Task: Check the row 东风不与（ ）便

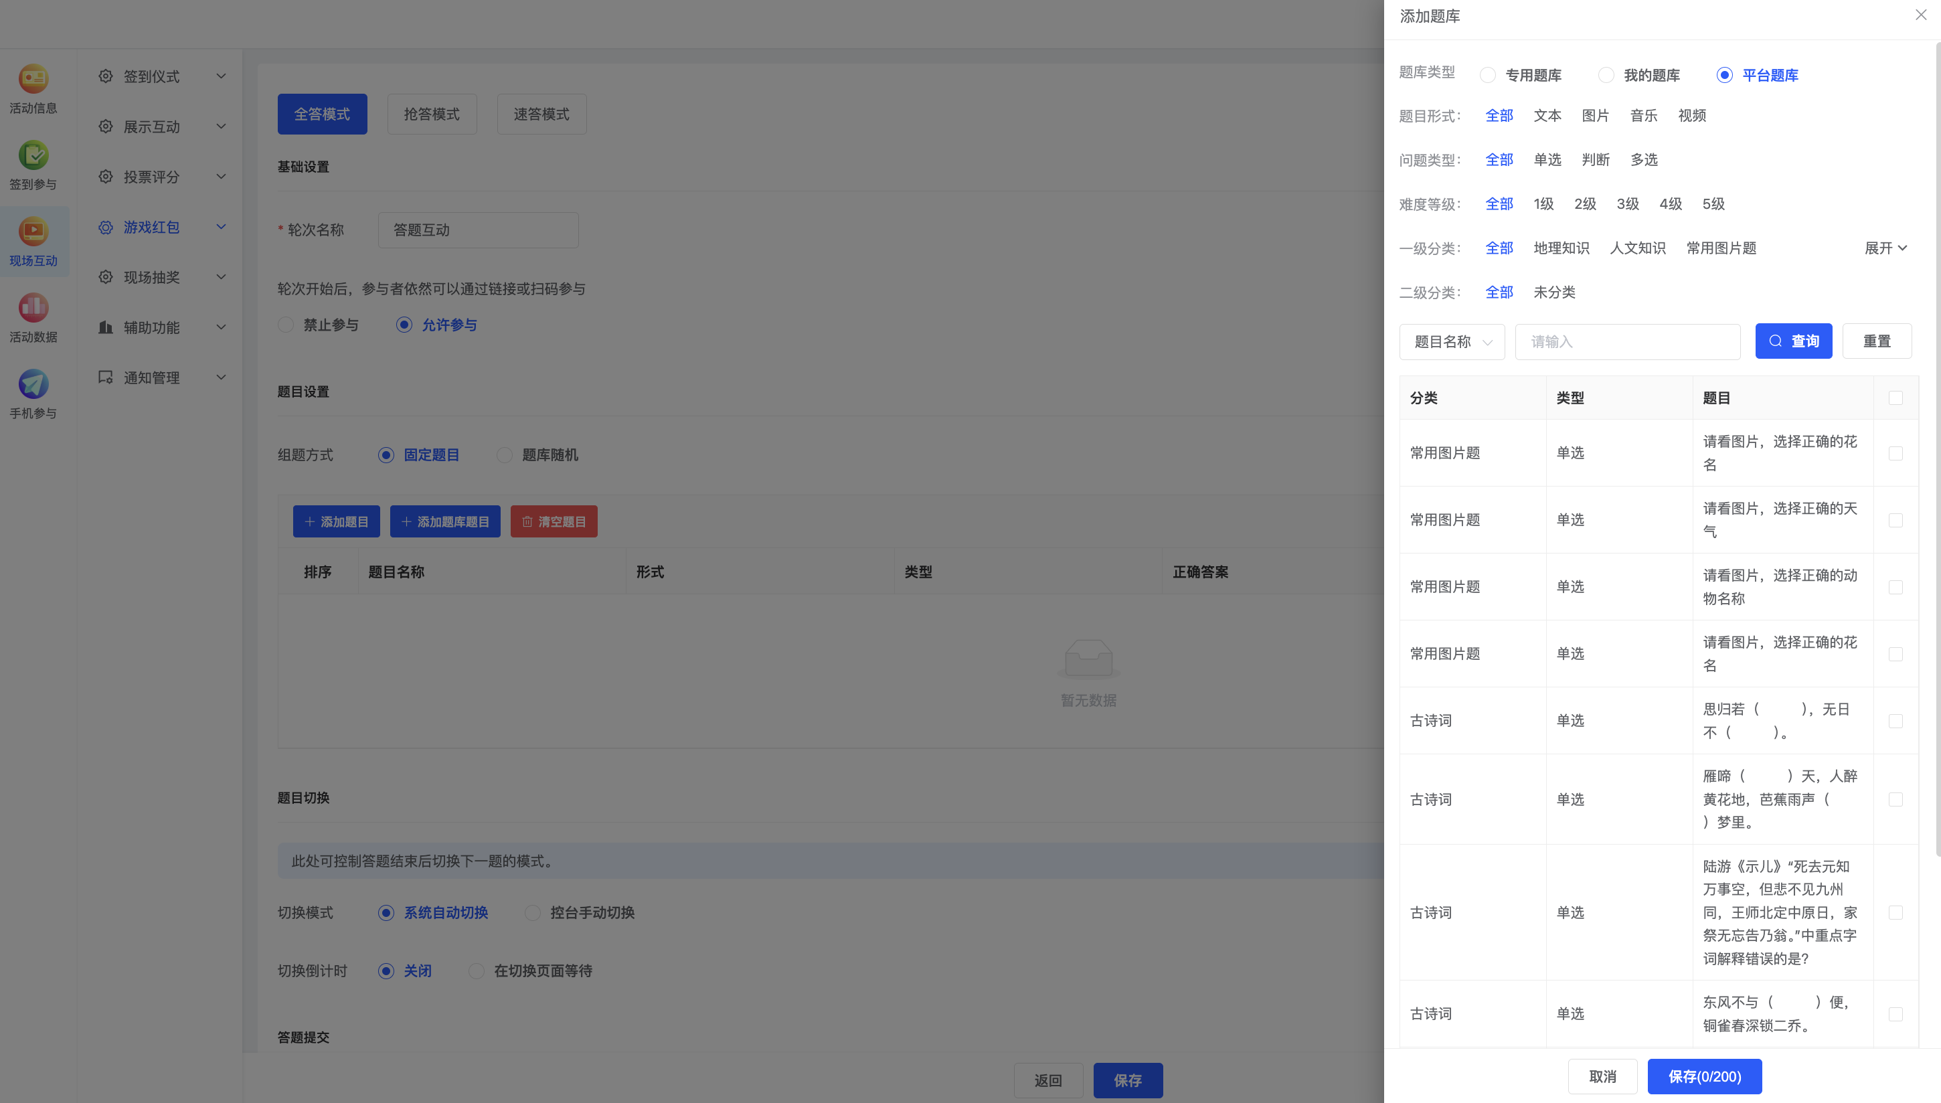Action: (x=1895, y=1015)
